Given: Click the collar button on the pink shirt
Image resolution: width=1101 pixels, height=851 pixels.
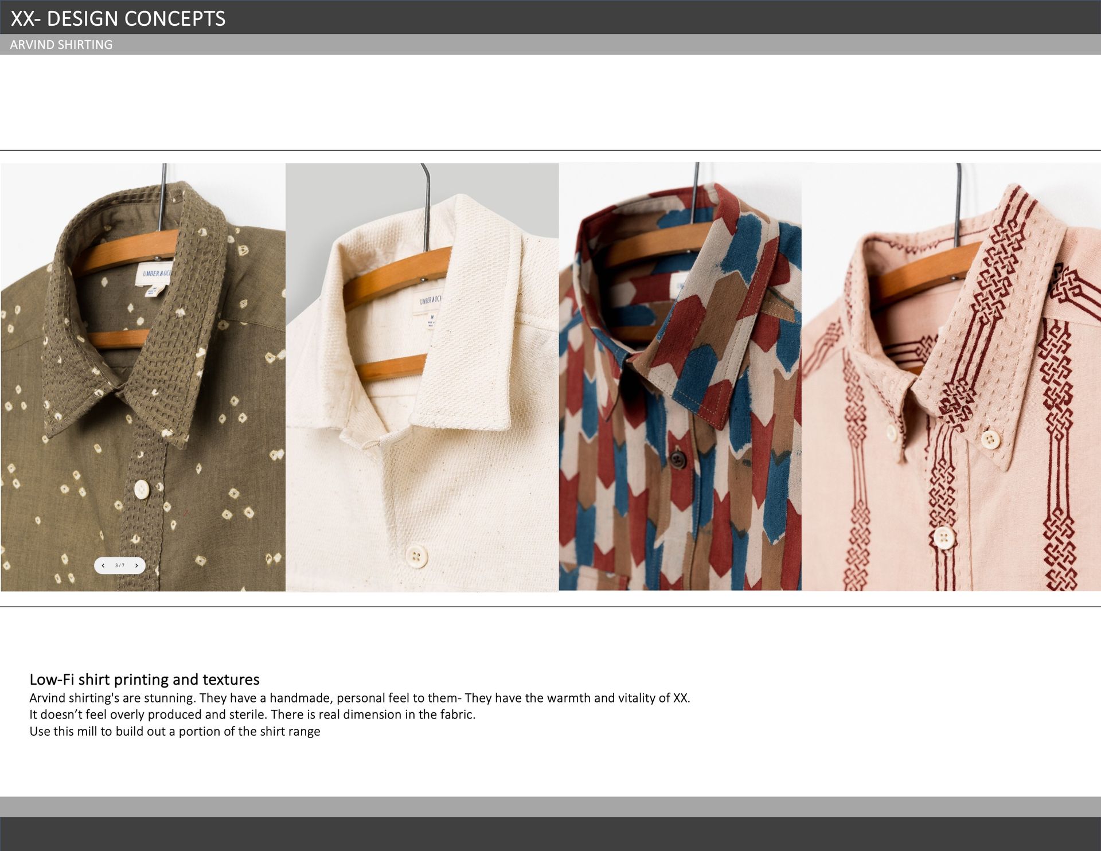Looking at the screenshot, I should click(990, 440).
